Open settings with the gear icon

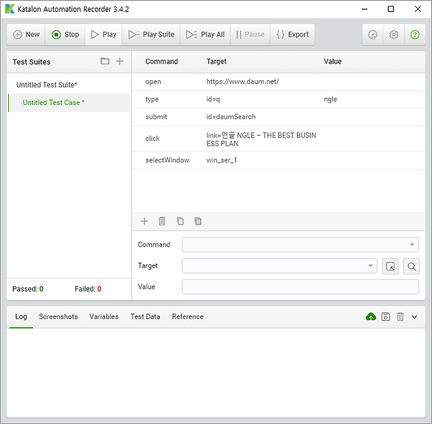(394, 35)
